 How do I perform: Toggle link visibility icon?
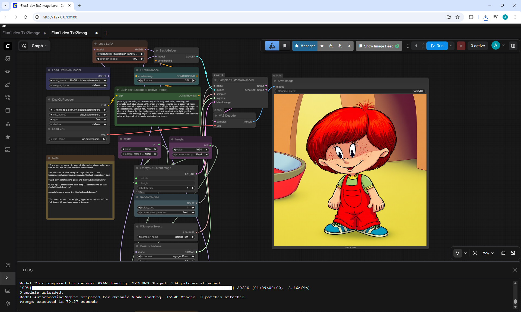tap(513, 253)
